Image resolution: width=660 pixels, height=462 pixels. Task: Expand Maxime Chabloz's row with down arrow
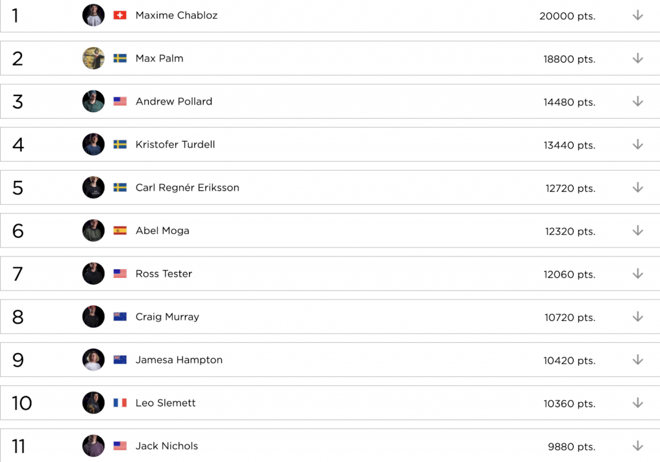(x=637, y=15)
